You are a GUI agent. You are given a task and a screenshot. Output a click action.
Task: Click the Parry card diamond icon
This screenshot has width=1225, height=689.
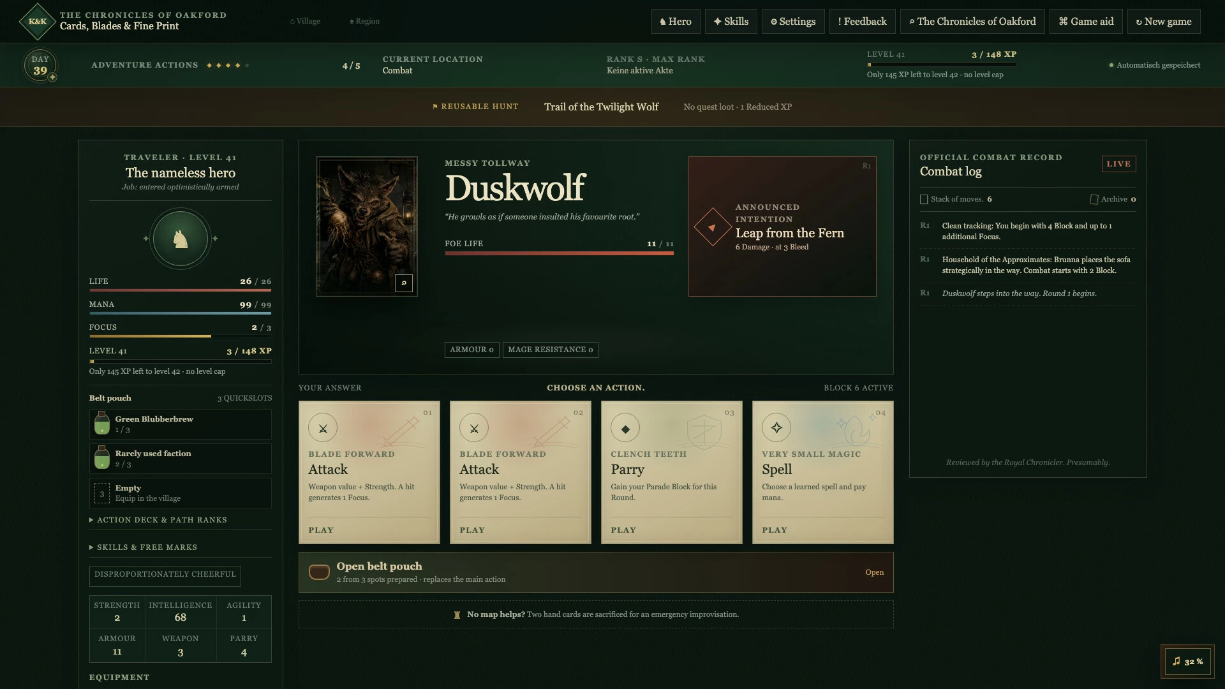[625, 429]
